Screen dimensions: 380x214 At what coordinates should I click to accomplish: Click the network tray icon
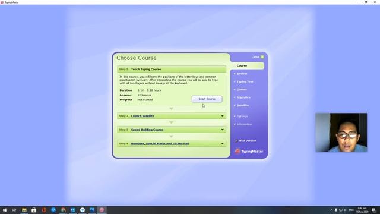[341, 210]
